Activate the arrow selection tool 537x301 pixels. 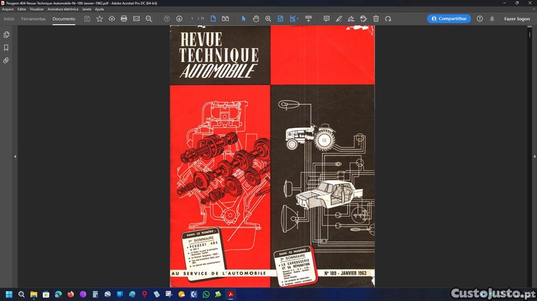pyautogui.click(x=243, y=19)
